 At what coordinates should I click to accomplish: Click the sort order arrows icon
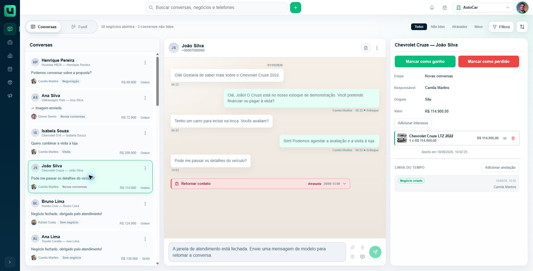coord(522,27)
